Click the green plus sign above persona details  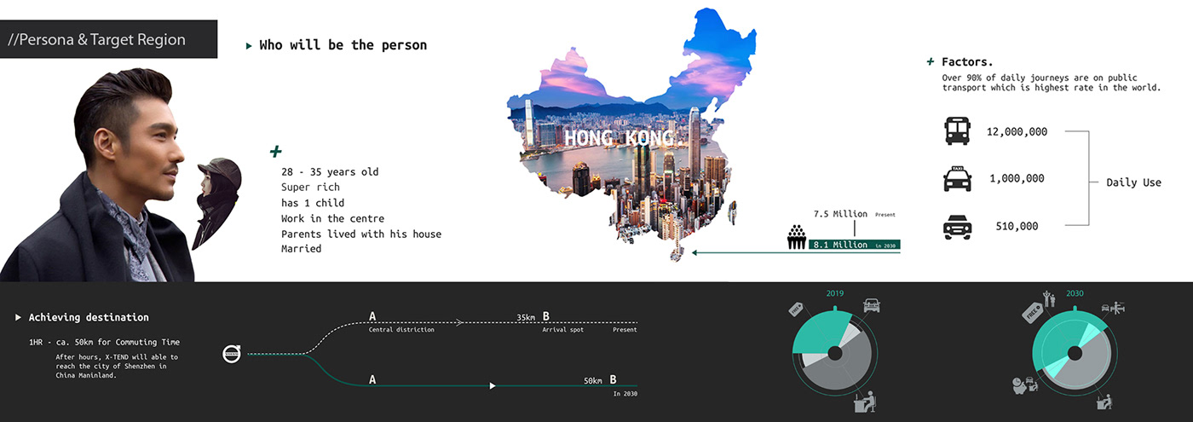(275, 152)
